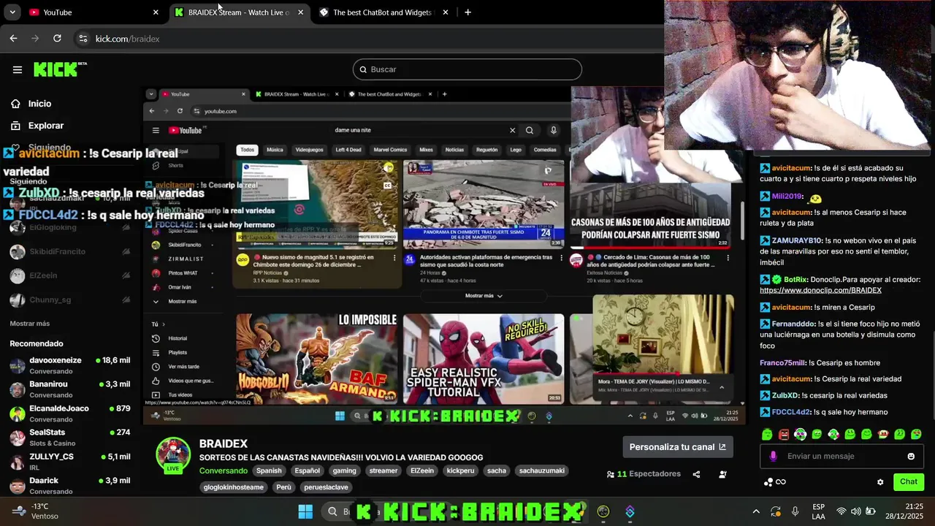The image size is (935, 526).
Task: Select the Español tag
Action: point(307,471)
